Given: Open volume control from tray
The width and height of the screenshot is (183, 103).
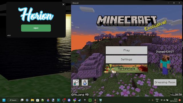Looking at the screenshot, I should pos(164,100).
